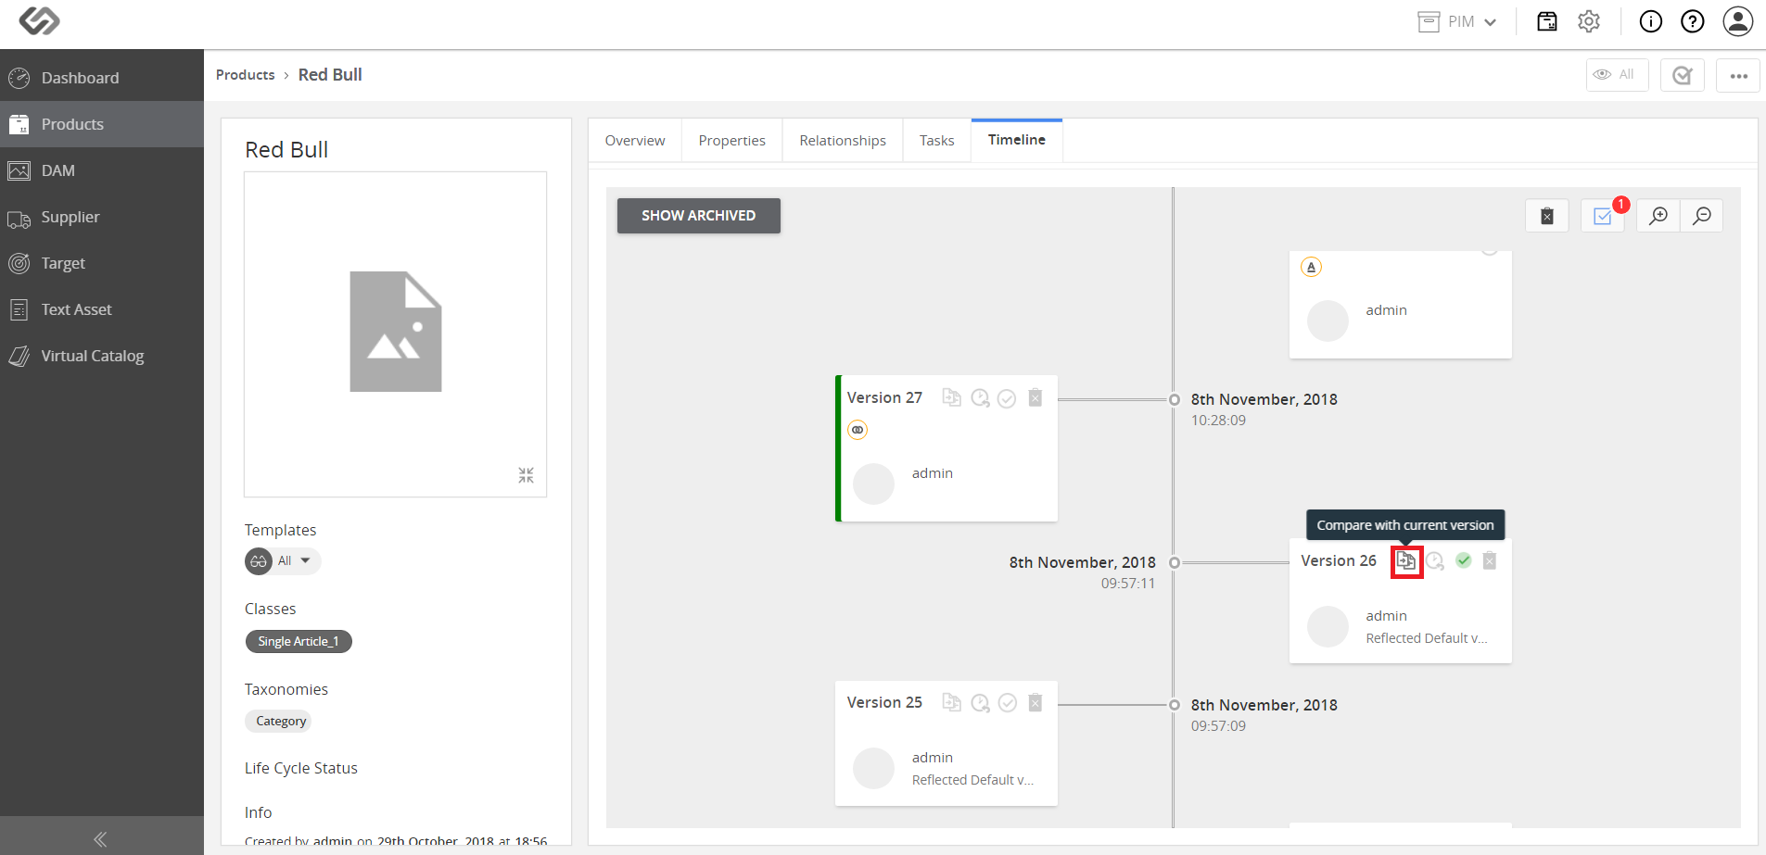Viewport: 1766px width, 855px height.
Task: Click the app logo in top bar
Action: 39,20
